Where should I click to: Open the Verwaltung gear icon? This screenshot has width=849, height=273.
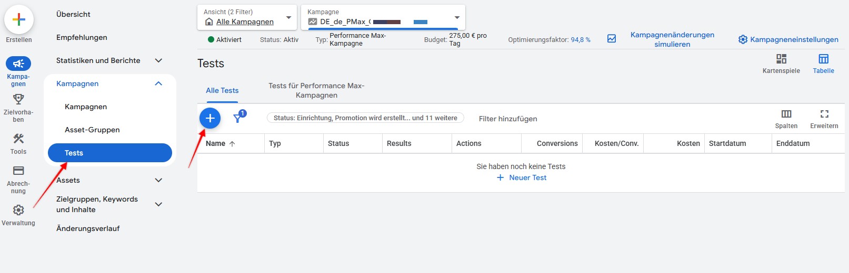click(18, 210)
